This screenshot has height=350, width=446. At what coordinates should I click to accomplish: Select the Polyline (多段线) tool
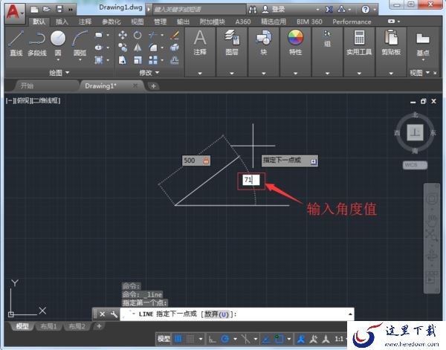pos(37,43)
